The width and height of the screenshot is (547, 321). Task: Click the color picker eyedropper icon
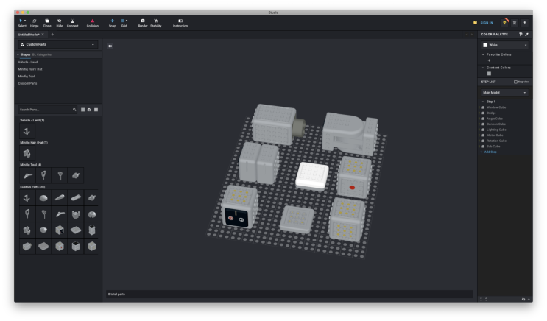tap(526, 35)
